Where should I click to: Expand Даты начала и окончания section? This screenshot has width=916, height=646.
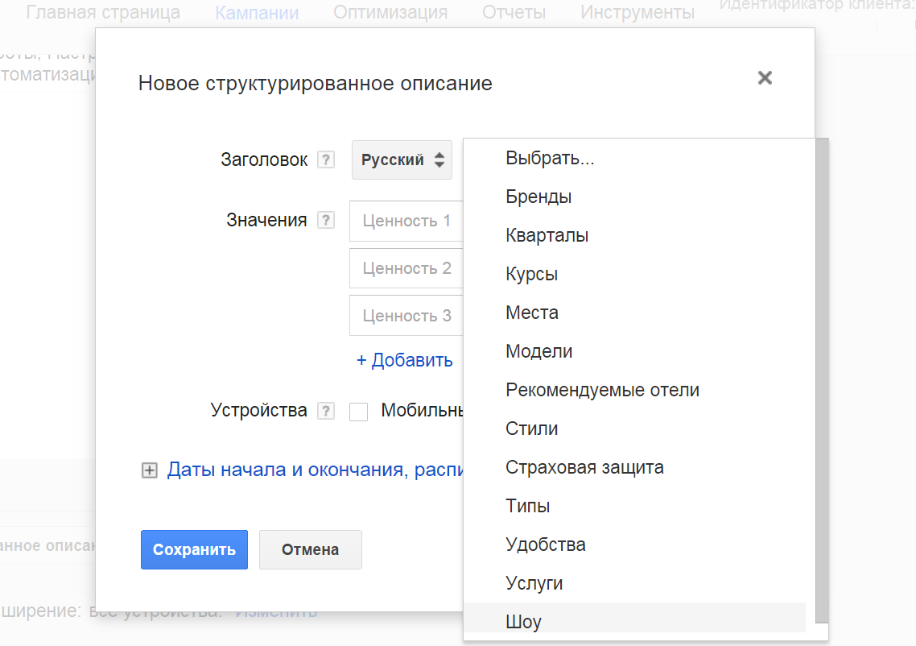click(x=149, y=471)
